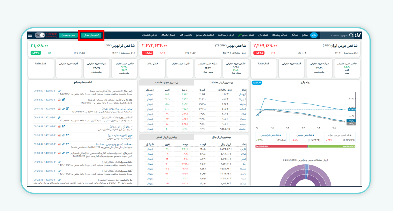Click the راهنما help button on chart
Screen dimensions: 393x211
(257, 82)
